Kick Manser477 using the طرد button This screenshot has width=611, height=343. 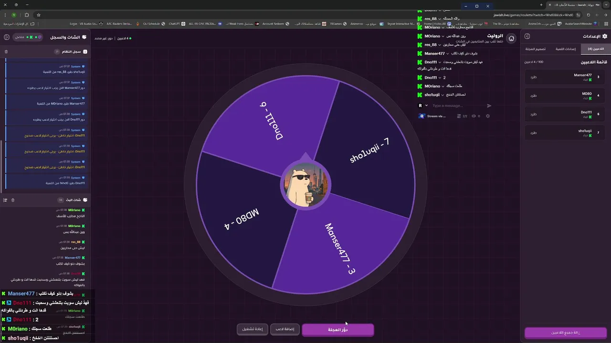pos(534,77)
